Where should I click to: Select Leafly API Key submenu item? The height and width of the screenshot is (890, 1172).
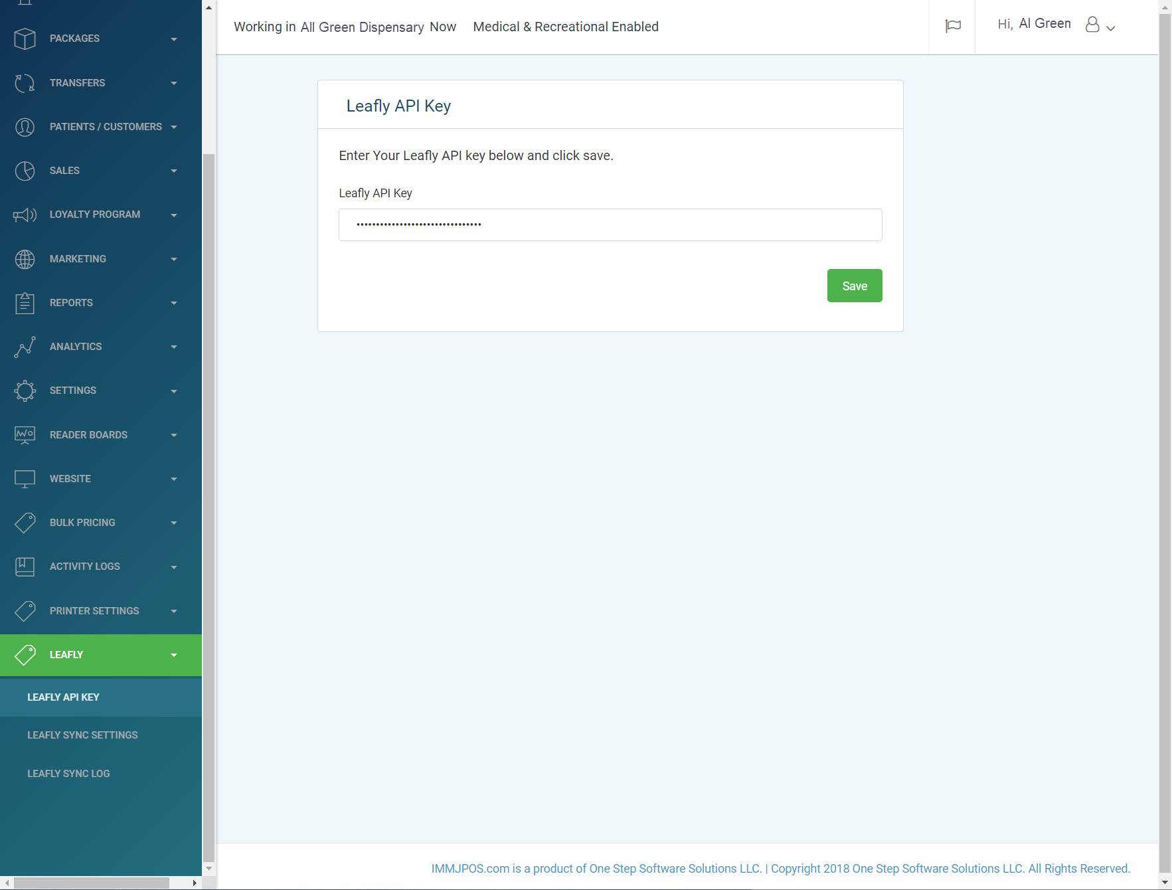pyautogui.click(x=101, y=697)
